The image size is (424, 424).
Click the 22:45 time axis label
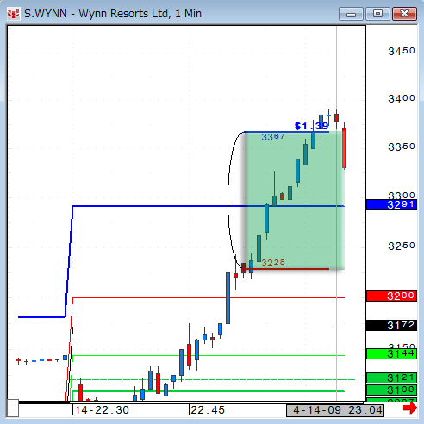point(208,410)
